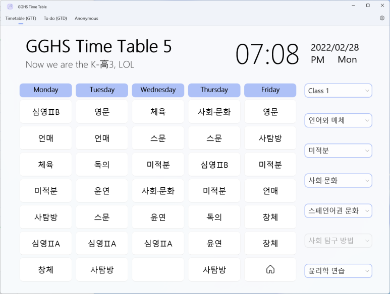Image resolution: width=390 pixels, height=294 pixels.
Task: Click Friday's second period 사탐방 cell
Action: [x=270, y=138]
